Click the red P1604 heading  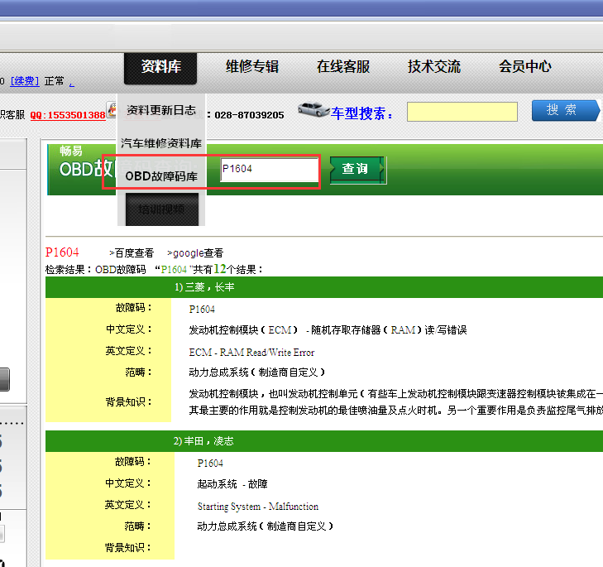coord(62,252)
